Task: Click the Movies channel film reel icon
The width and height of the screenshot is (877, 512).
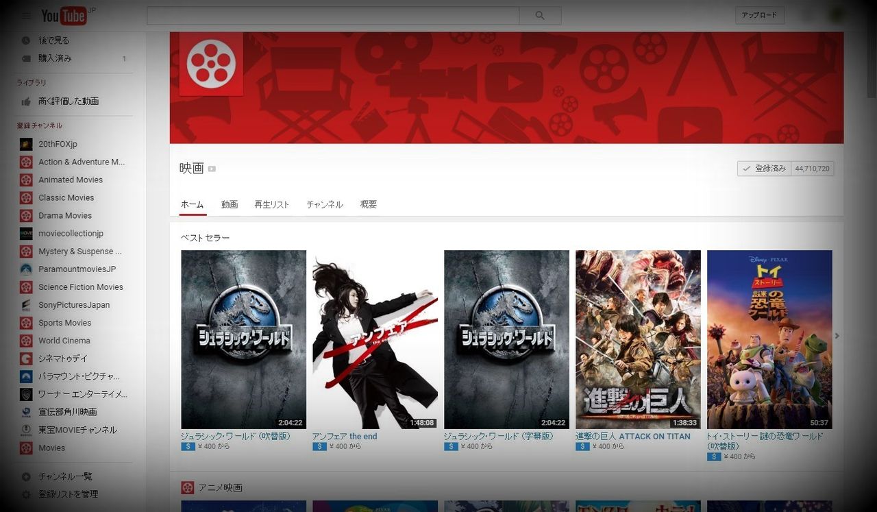Action: click(x=26, y=448)
